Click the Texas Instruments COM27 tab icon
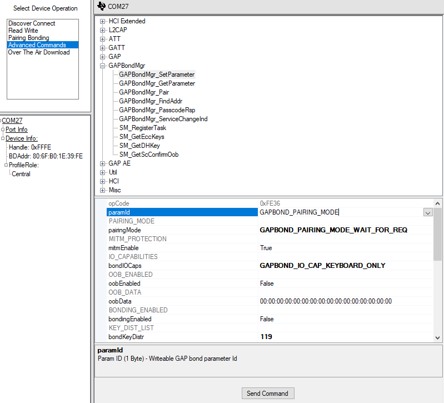444x403 pixels. [x=101, y=6]
